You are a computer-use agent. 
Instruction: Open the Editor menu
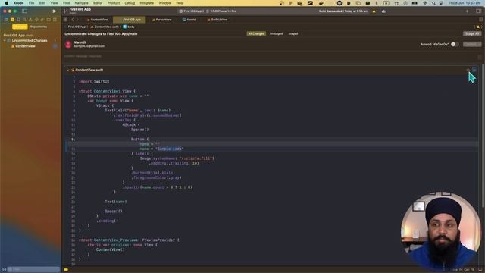98,3
